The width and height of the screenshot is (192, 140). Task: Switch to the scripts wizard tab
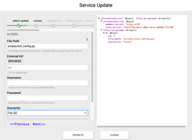(x=38, y=21)
